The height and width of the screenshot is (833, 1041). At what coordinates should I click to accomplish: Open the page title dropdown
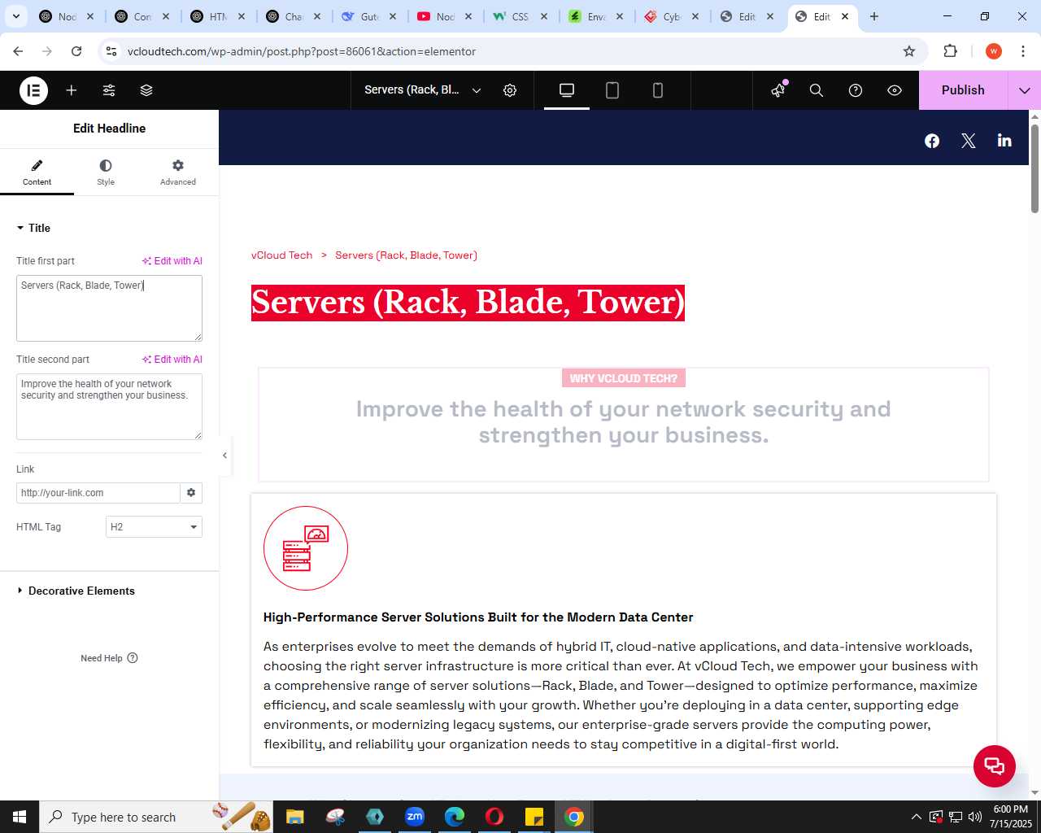(423, 90)
